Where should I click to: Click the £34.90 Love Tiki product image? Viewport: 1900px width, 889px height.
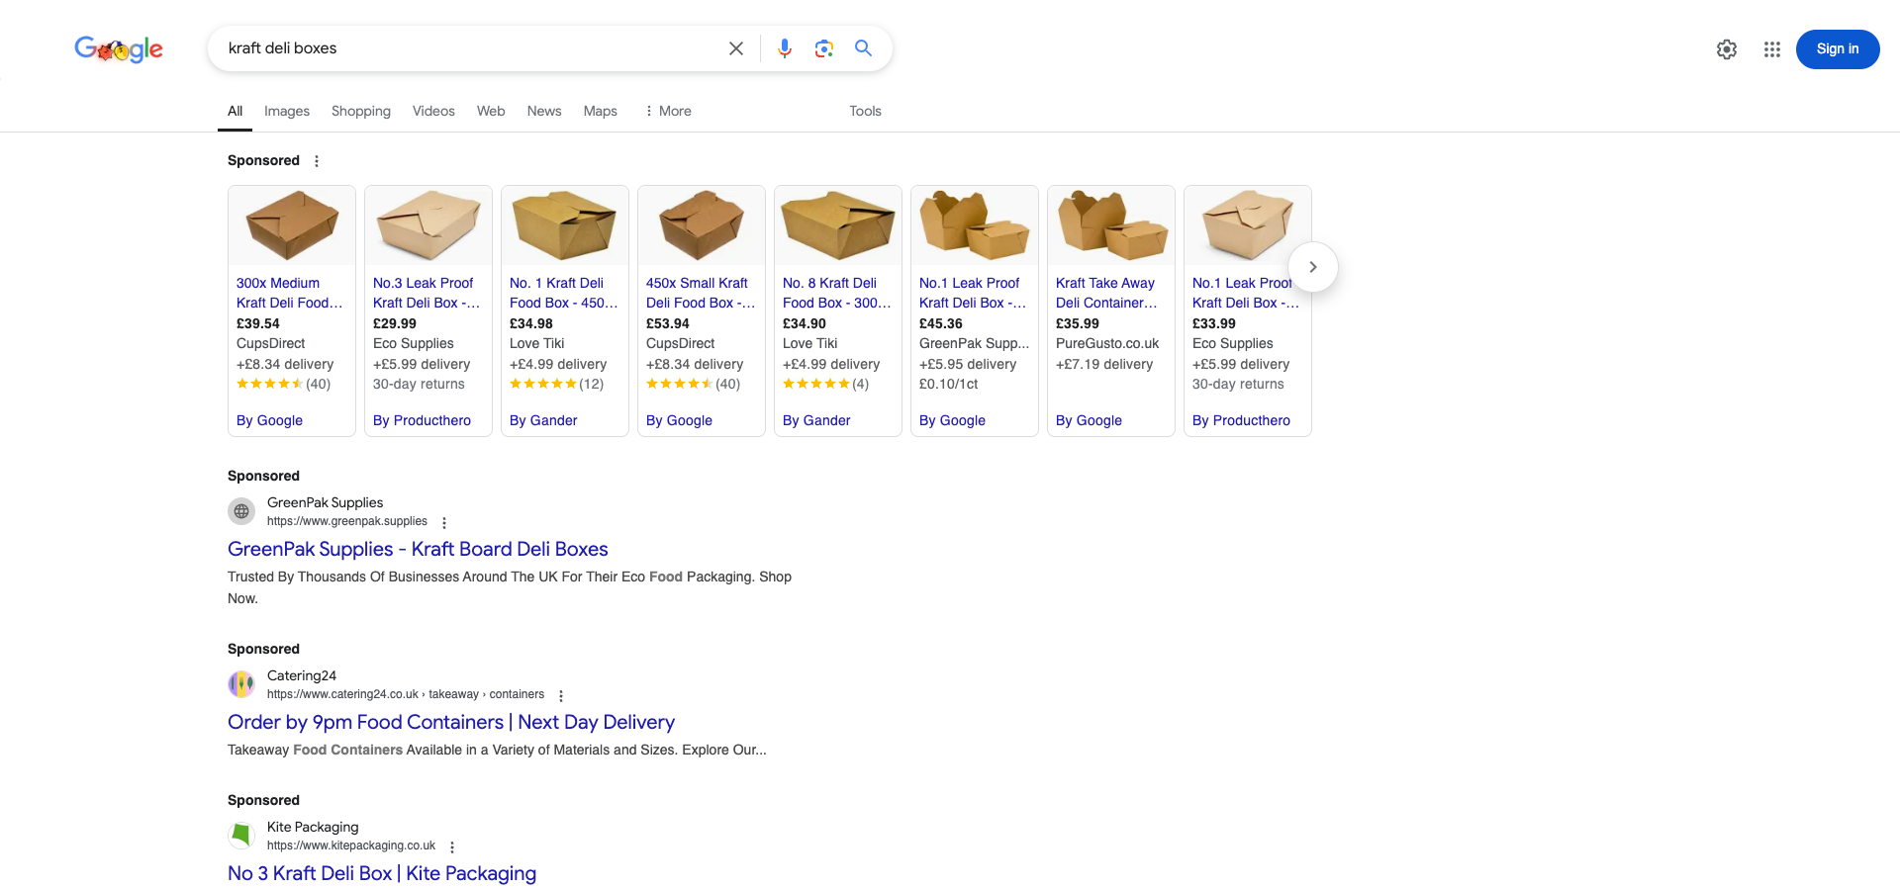pos(838,225)
